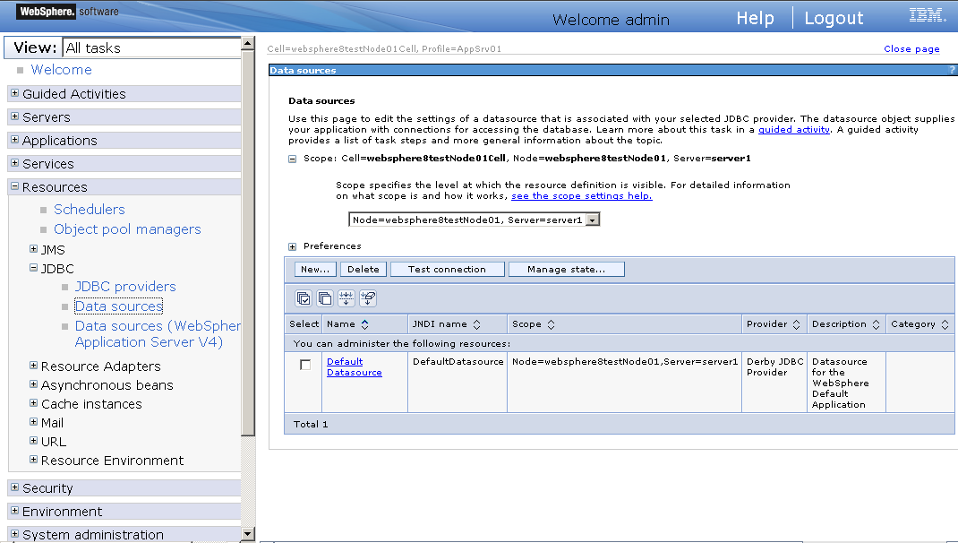The height and width of the screenshot is (543, 958).
Task: Click the Deselect all items icon
Action: [325, 298]
